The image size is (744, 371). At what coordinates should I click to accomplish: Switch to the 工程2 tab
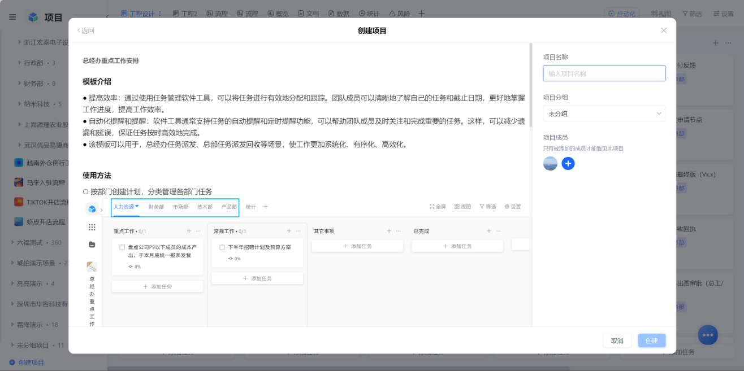click(185, 14)
